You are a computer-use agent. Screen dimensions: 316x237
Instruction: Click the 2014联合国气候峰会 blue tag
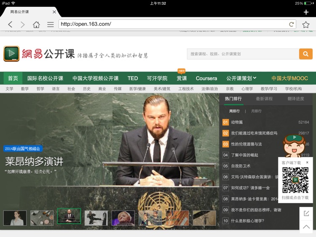point(23,149)
